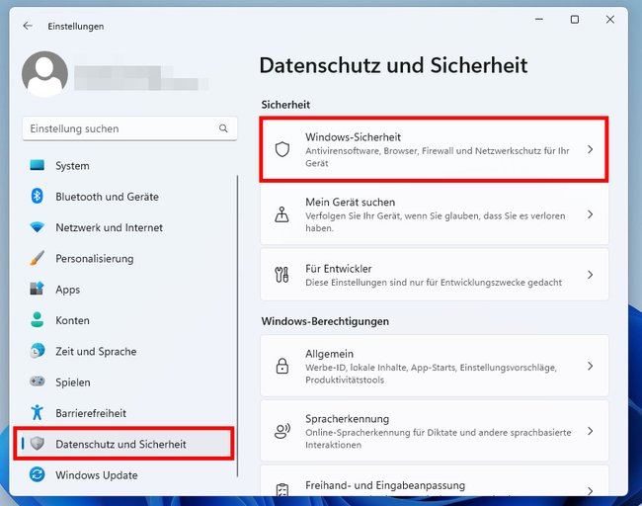
Task: Click the Freihand clipboard icon
Action: [282, 490]
